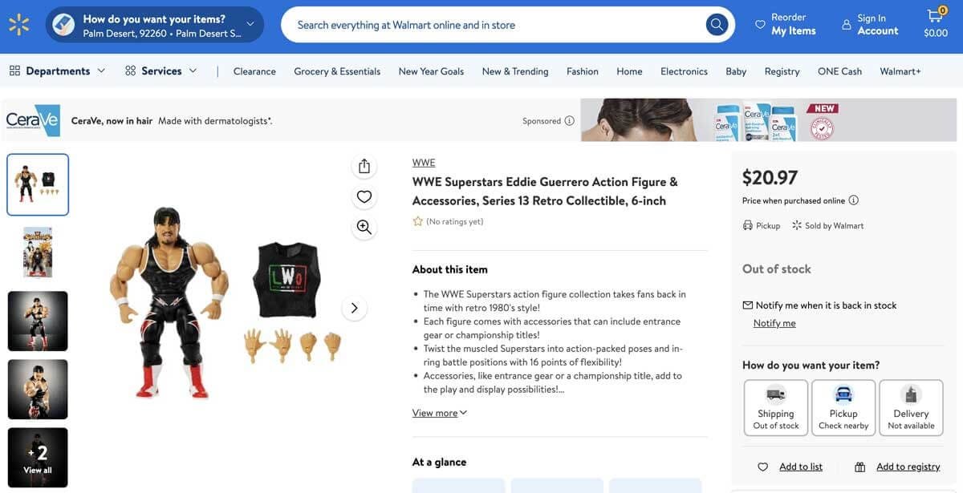Open the delivery address dropdown
Screen dimensions: 963x493
pos(249,23)
